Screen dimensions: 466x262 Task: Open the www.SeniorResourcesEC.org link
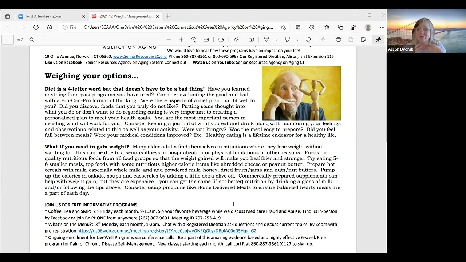(x=140, y=56)
